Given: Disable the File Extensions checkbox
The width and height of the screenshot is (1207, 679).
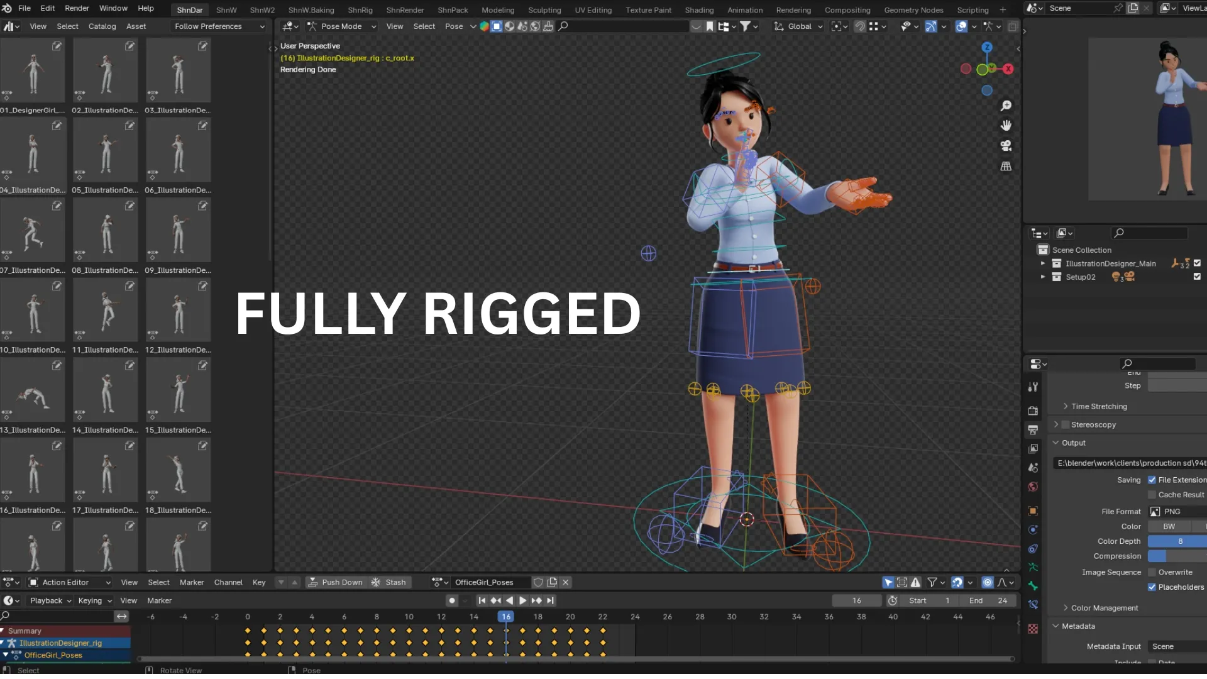Looking at the screenshot, I should [x=1152, y=480].
